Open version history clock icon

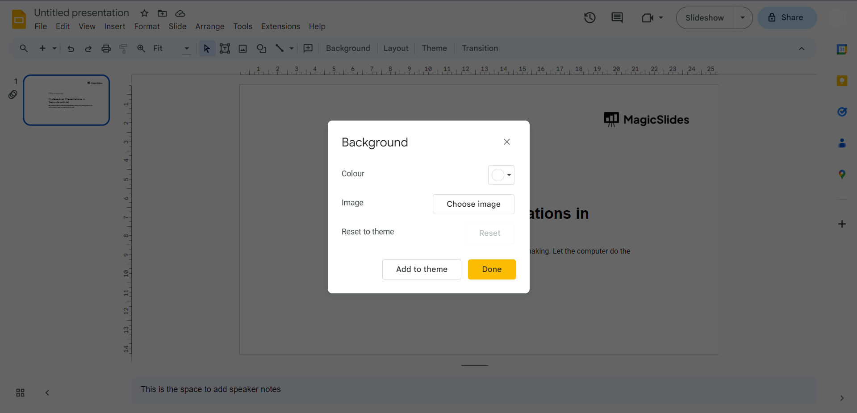[589, 18]
